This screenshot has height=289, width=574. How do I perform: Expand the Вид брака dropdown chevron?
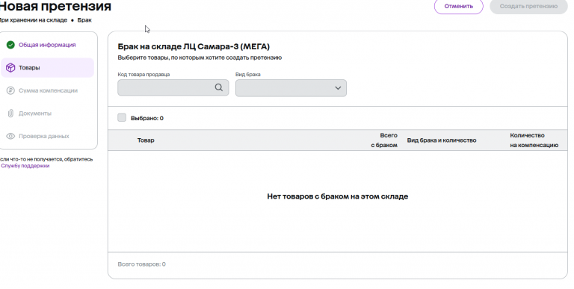click(338, 88)
